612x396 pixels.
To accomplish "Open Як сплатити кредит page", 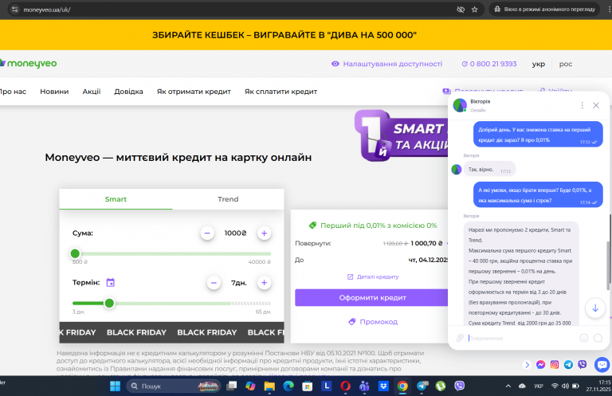I will point(280,92).
